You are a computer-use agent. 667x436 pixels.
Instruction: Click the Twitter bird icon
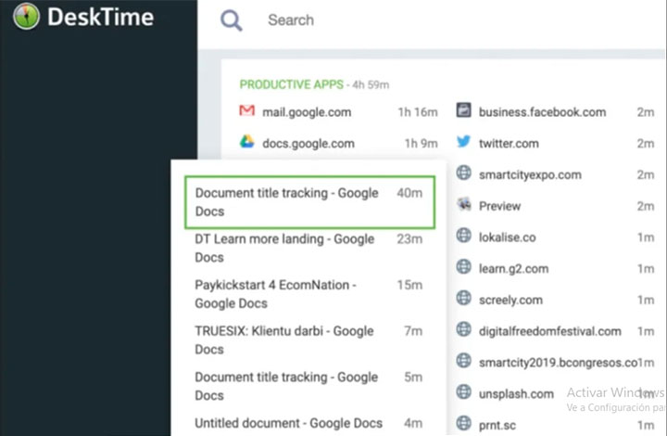pos(464,141)
